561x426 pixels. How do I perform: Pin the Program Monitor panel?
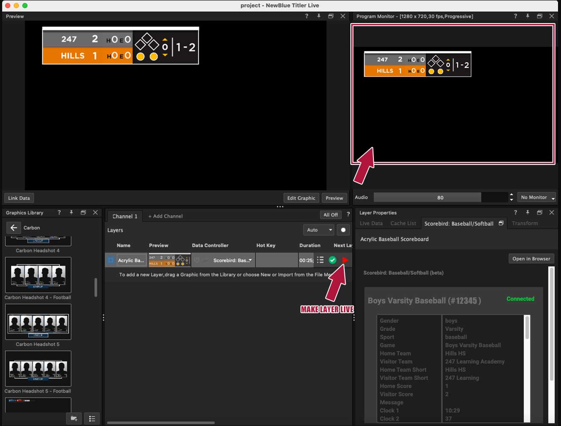click(527, 16)
